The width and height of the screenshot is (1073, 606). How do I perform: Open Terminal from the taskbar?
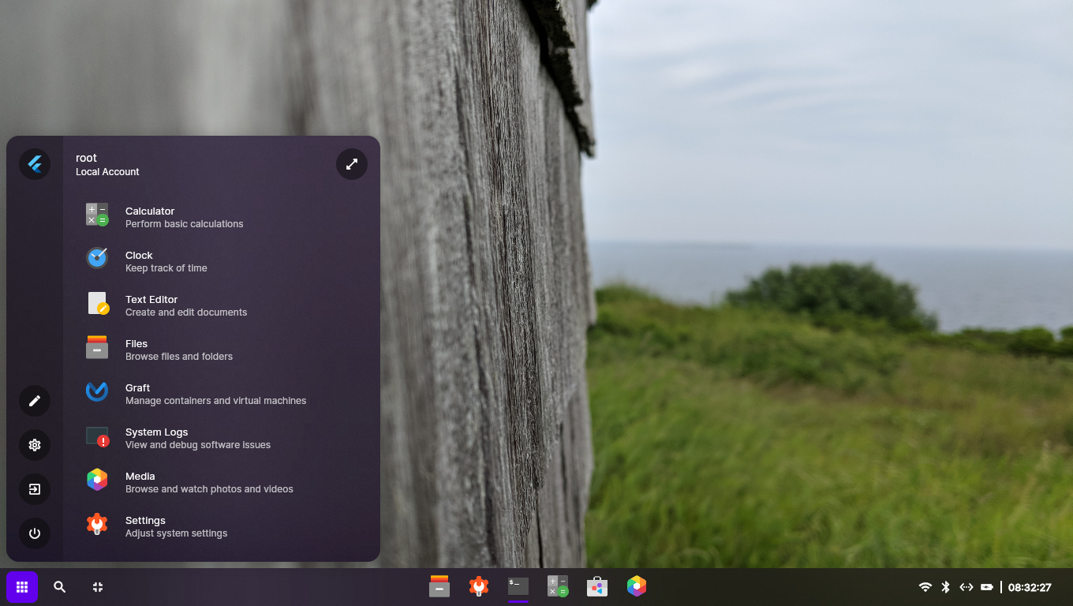point(518,586)
